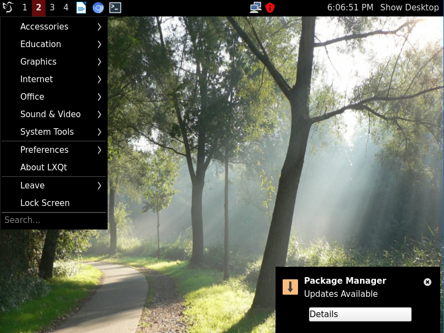Open the Office menu entry
This screenshot has width=444, height=333.
point(54,97)
